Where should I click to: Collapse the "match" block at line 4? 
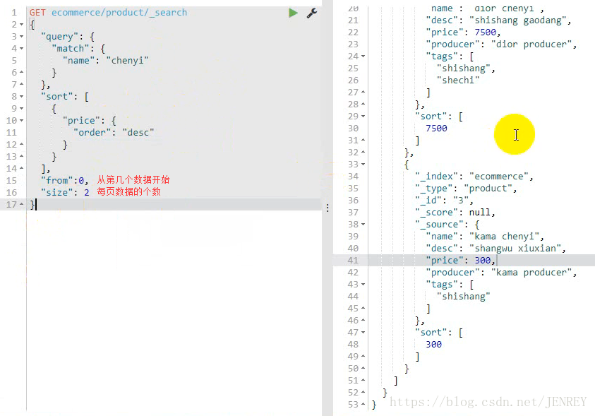pos(22,49)
